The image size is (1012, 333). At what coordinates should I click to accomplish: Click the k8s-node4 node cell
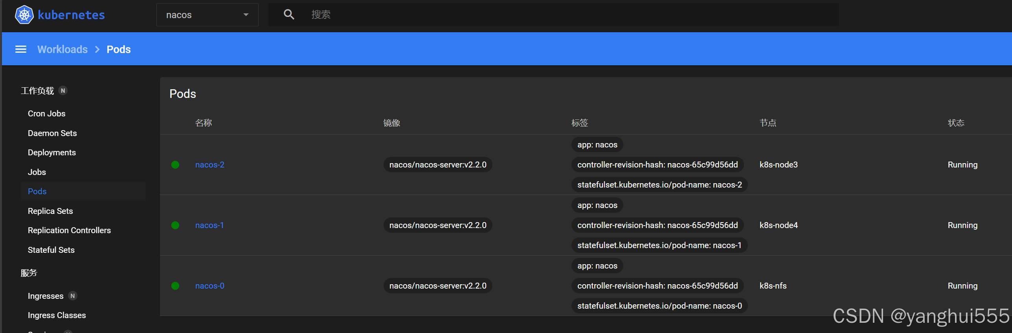(x=779, y=225)
